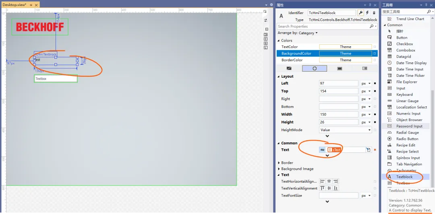Open the Text editor page icon
The image size is (435, 214).
tap(369, 150)
